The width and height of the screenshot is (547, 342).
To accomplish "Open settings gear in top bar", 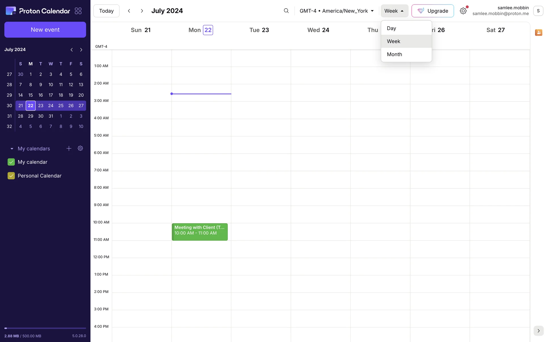I will 463,11.
